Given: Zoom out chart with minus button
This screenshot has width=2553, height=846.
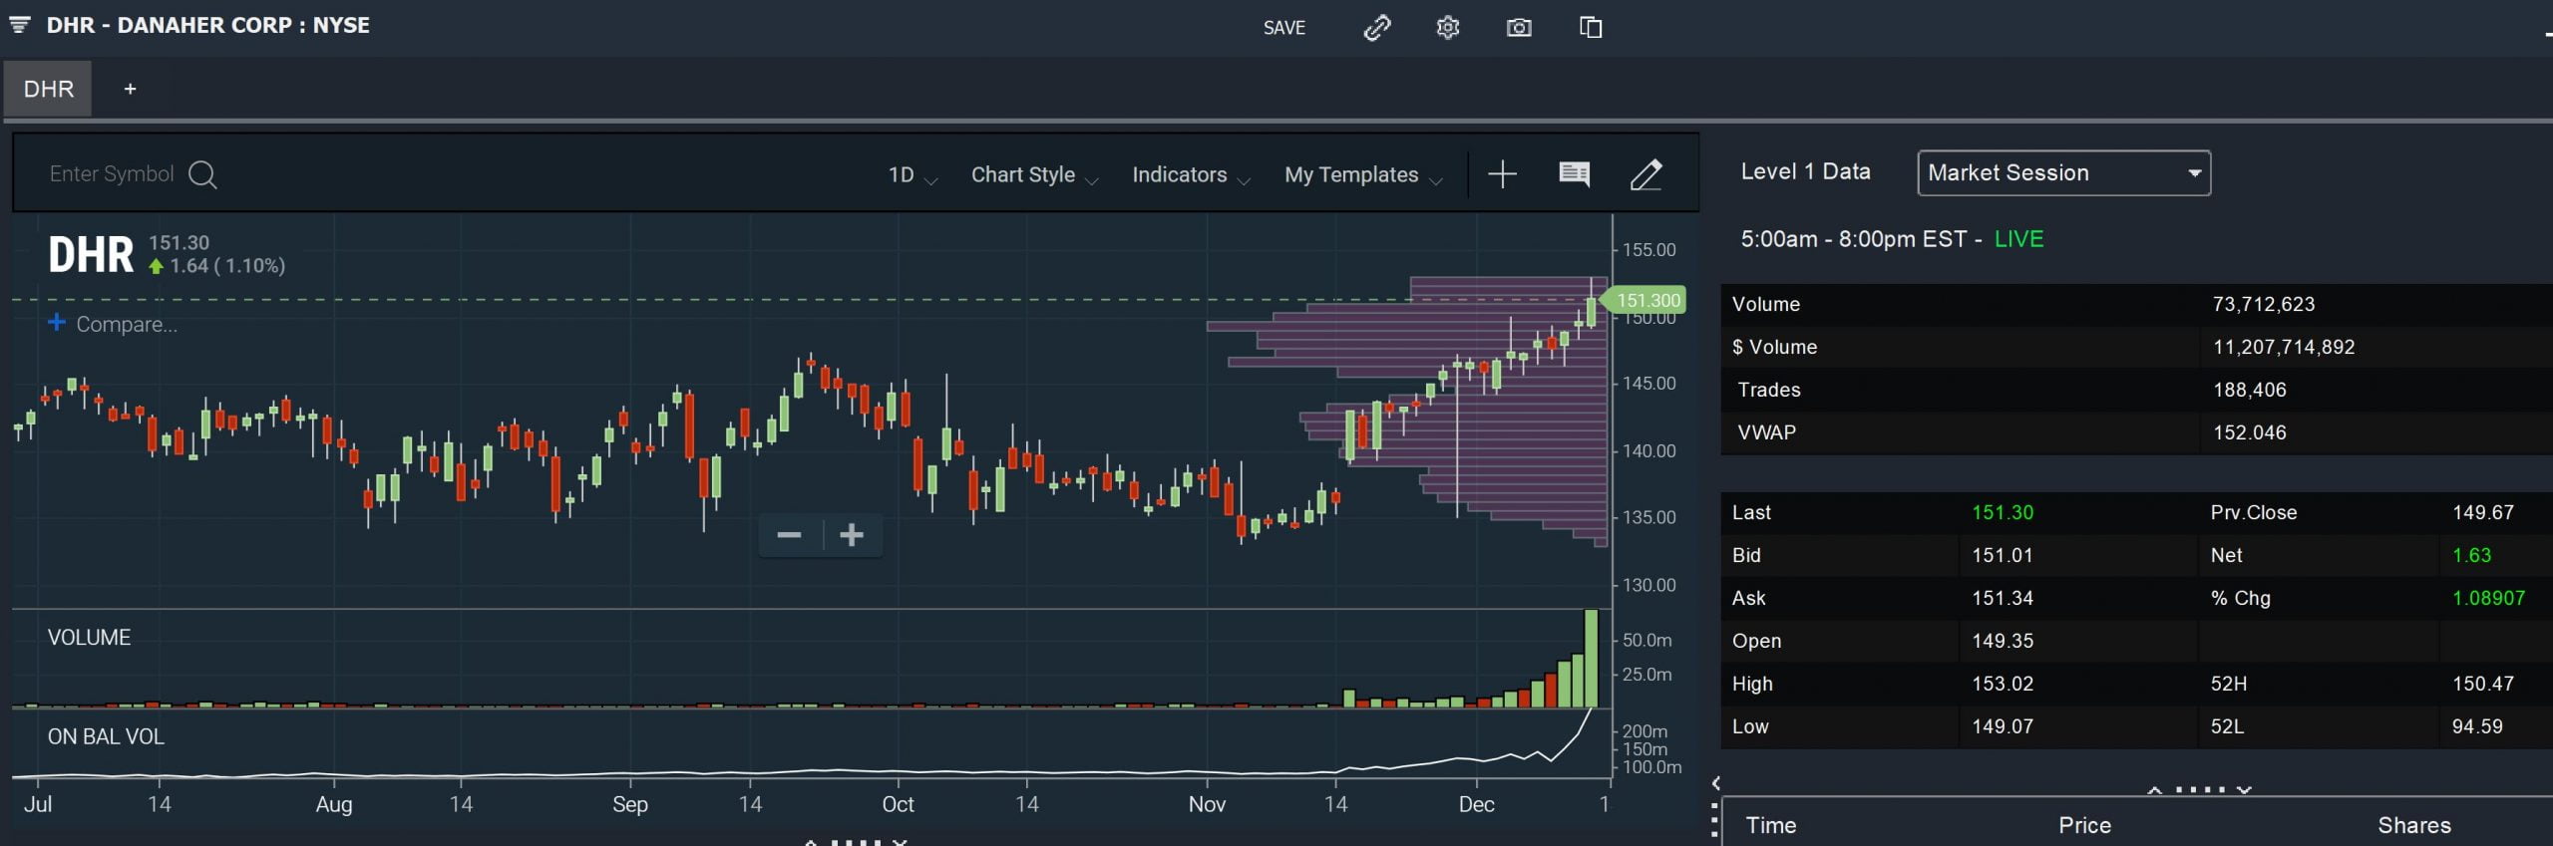Looking at the screenshot, I should pos(789,535).
